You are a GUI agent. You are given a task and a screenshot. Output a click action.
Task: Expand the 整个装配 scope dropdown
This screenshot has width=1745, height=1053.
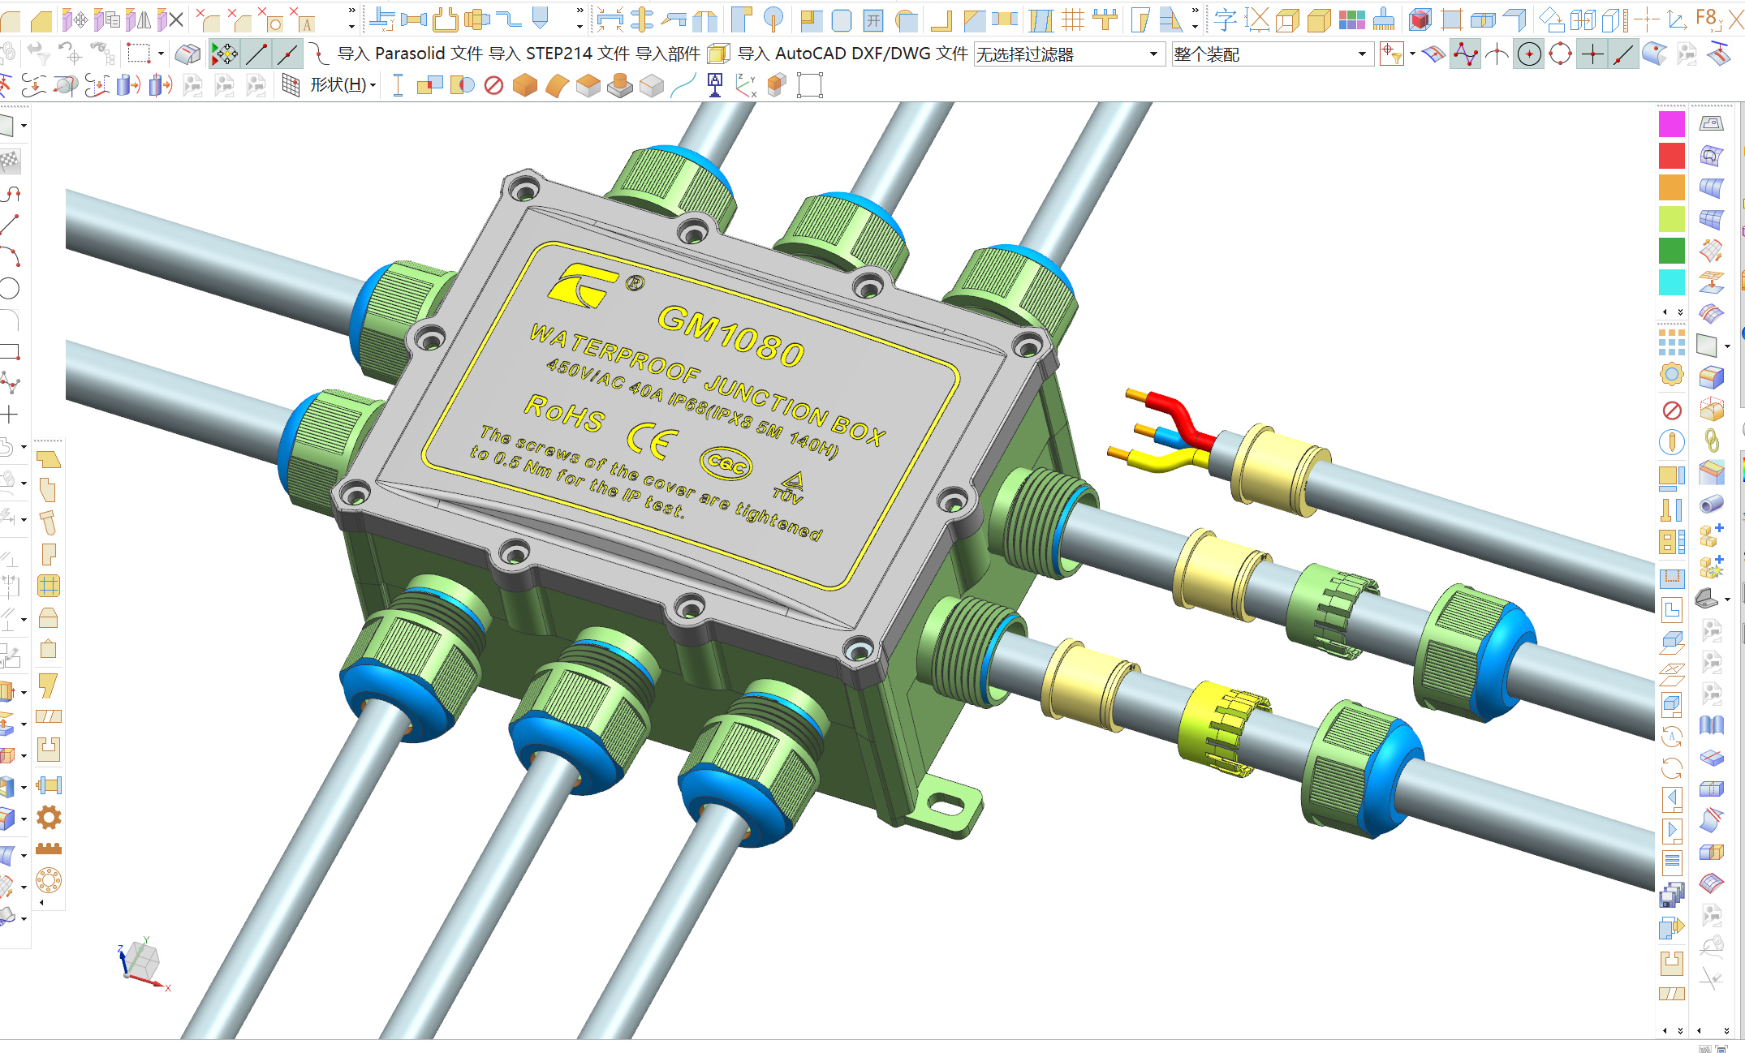click(x=1361, y=54)
